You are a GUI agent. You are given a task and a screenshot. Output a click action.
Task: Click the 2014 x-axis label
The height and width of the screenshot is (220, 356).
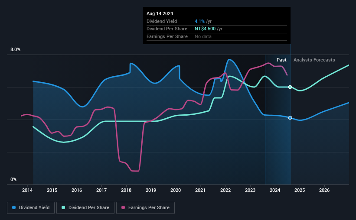click(27, 190)
